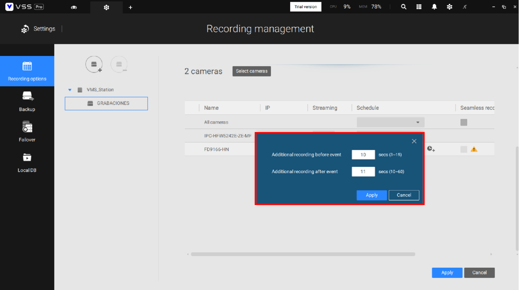The width and height of the screenshot is (519, 290).
Task: Select the IPC-HFW5242E-ZE-MF camera row
Action: point(227,136)
